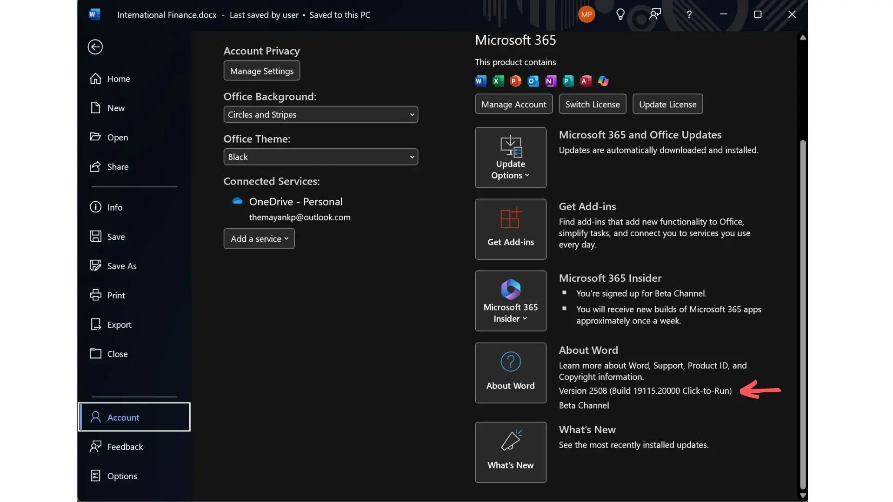Click the MP account avatar
The height and width of the screenshot is (502, 893).
click(586, 14)
